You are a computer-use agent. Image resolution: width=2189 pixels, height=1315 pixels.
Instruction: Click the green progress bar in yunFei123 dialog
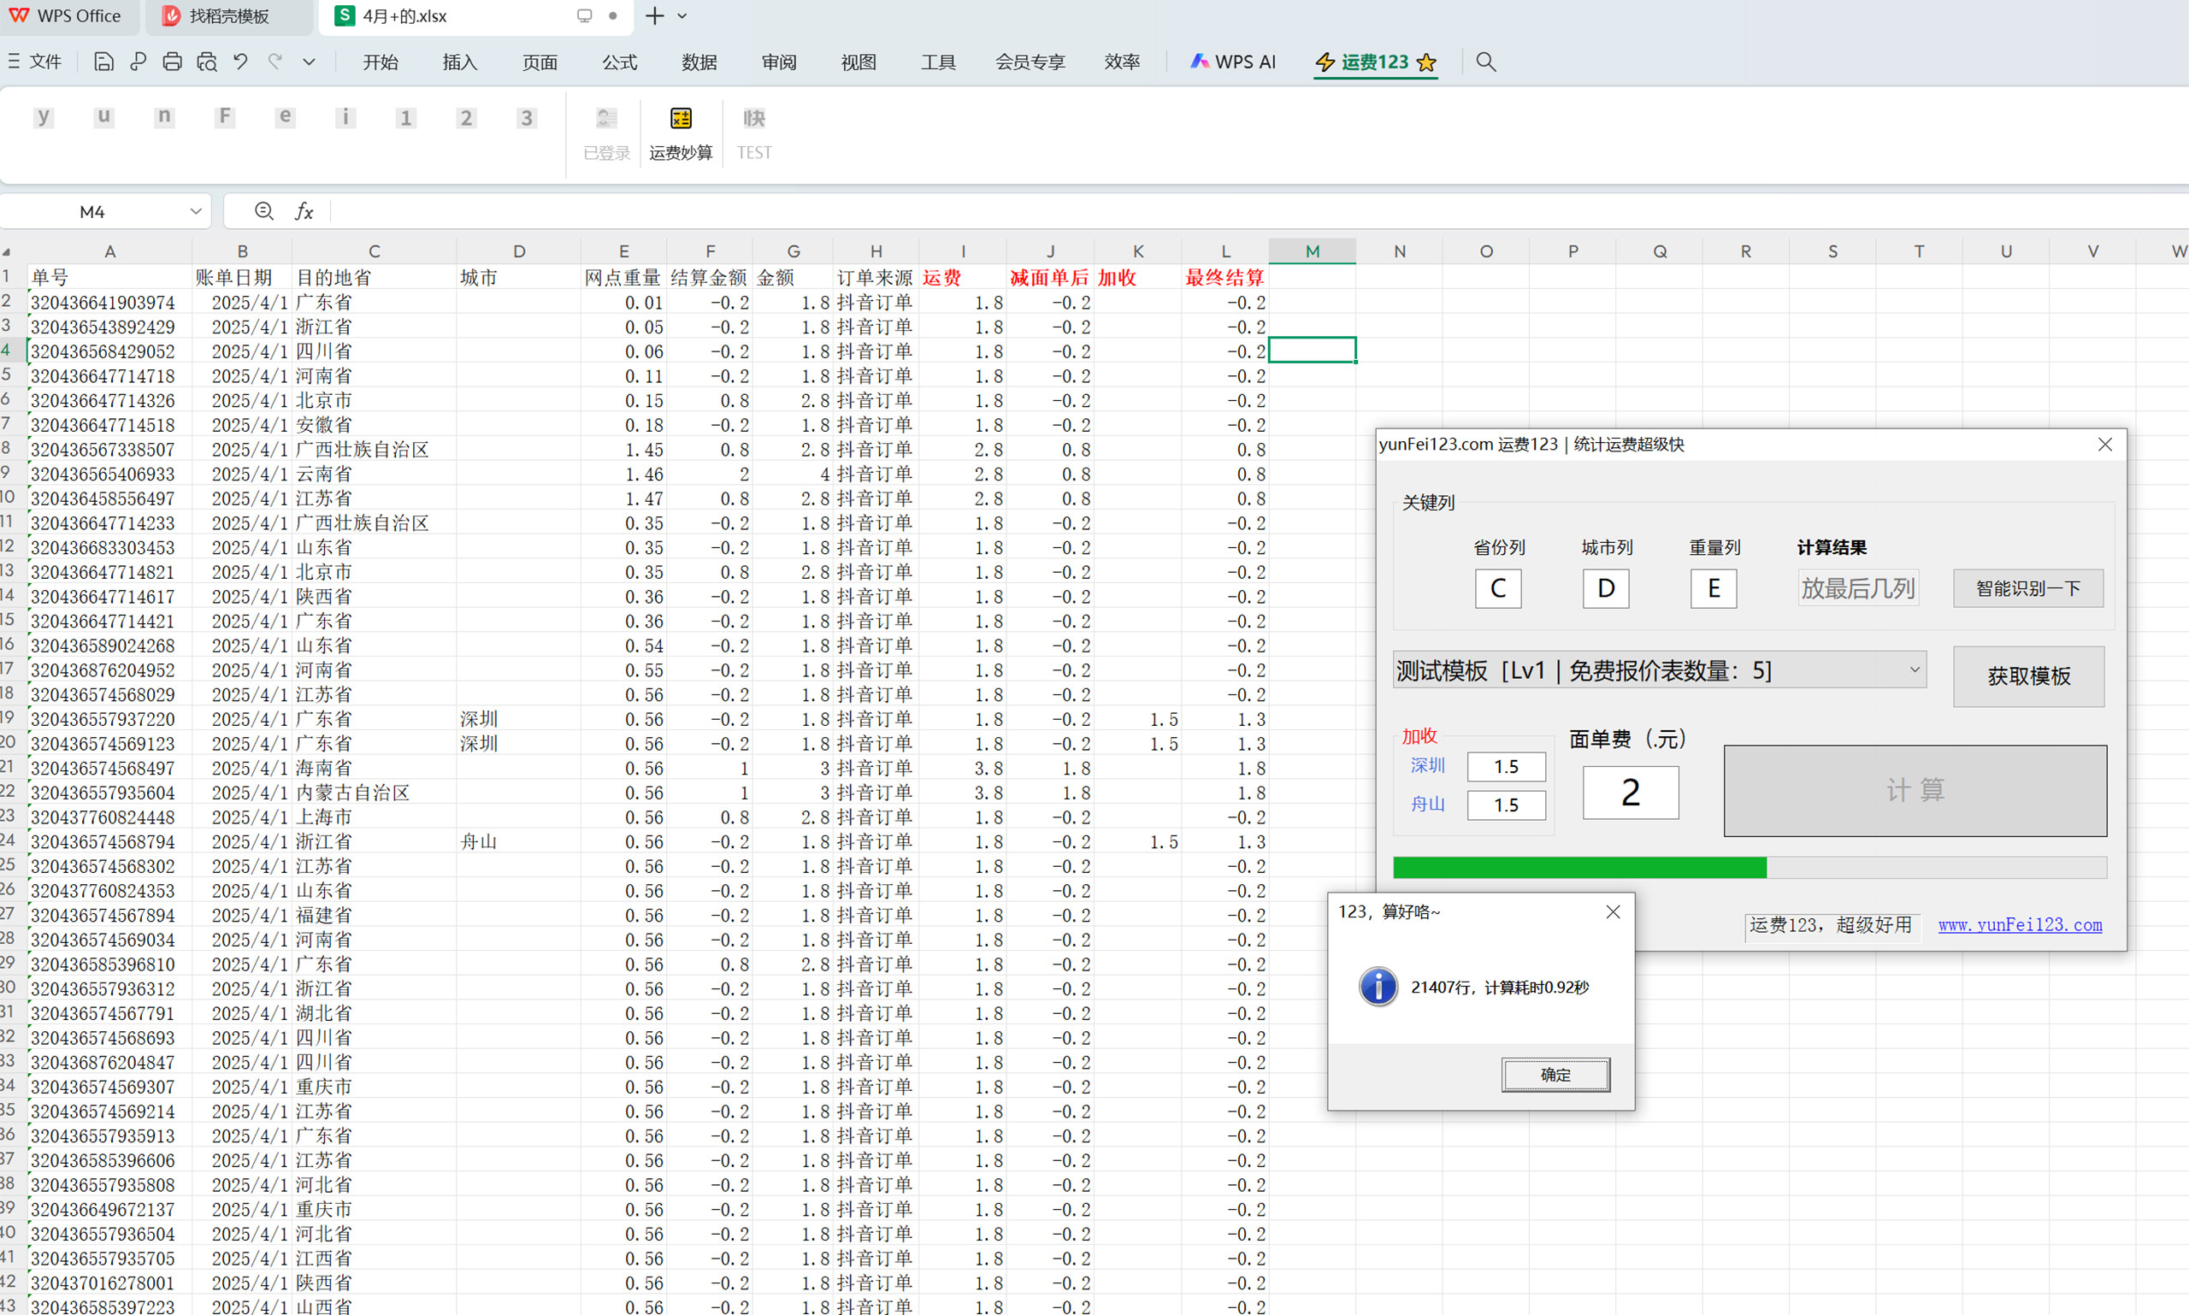[x=1749, y=868]
